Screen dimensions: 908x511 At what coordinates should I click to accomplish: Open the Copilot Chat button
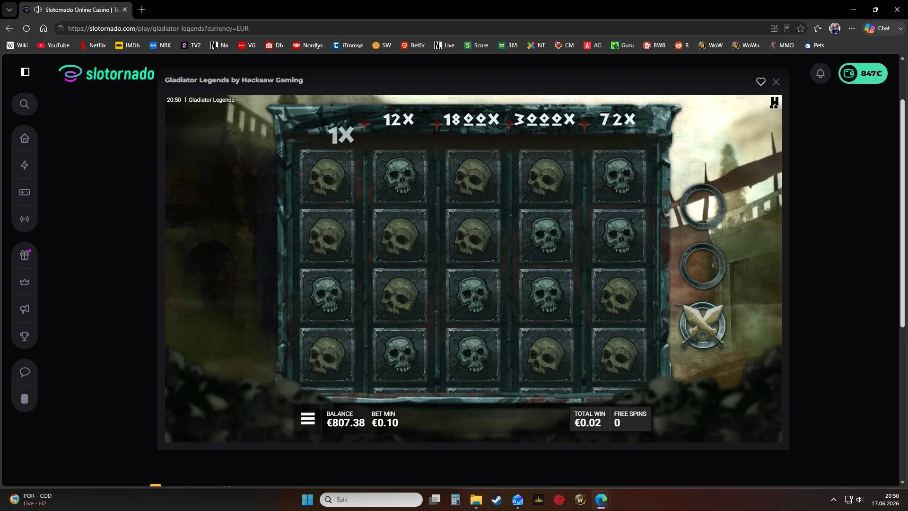click(878, 28)
